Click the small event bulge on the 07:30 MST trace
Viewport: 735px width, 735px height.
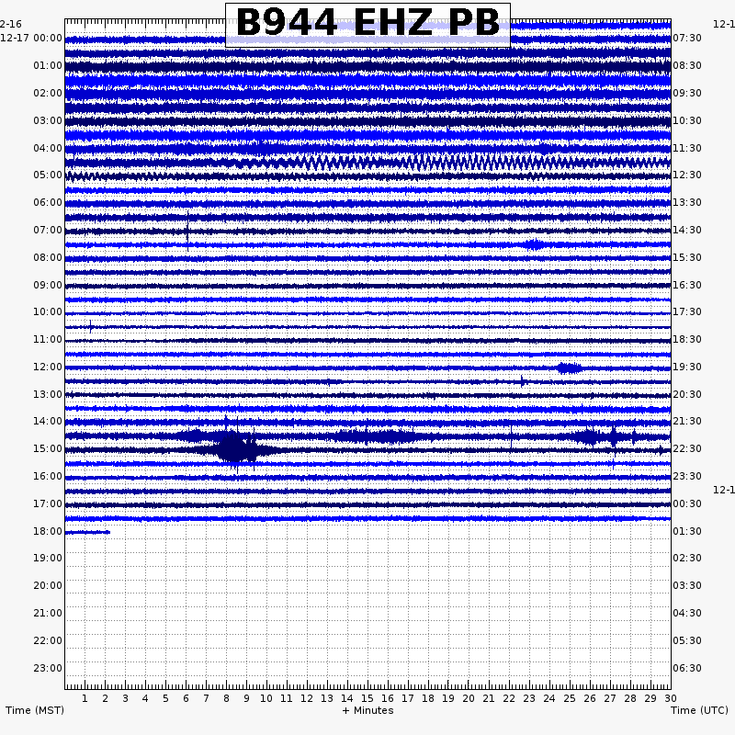tap(535, 244)
